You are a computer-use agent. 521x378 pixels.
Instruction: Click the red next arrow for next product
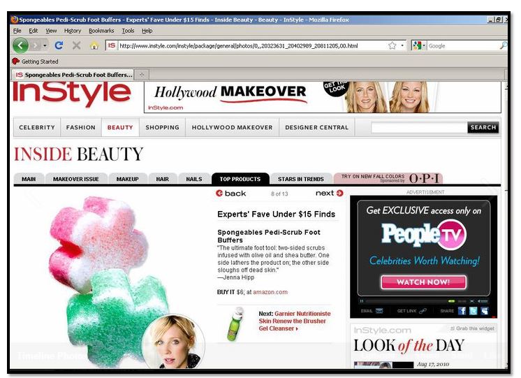coord(339,193)
